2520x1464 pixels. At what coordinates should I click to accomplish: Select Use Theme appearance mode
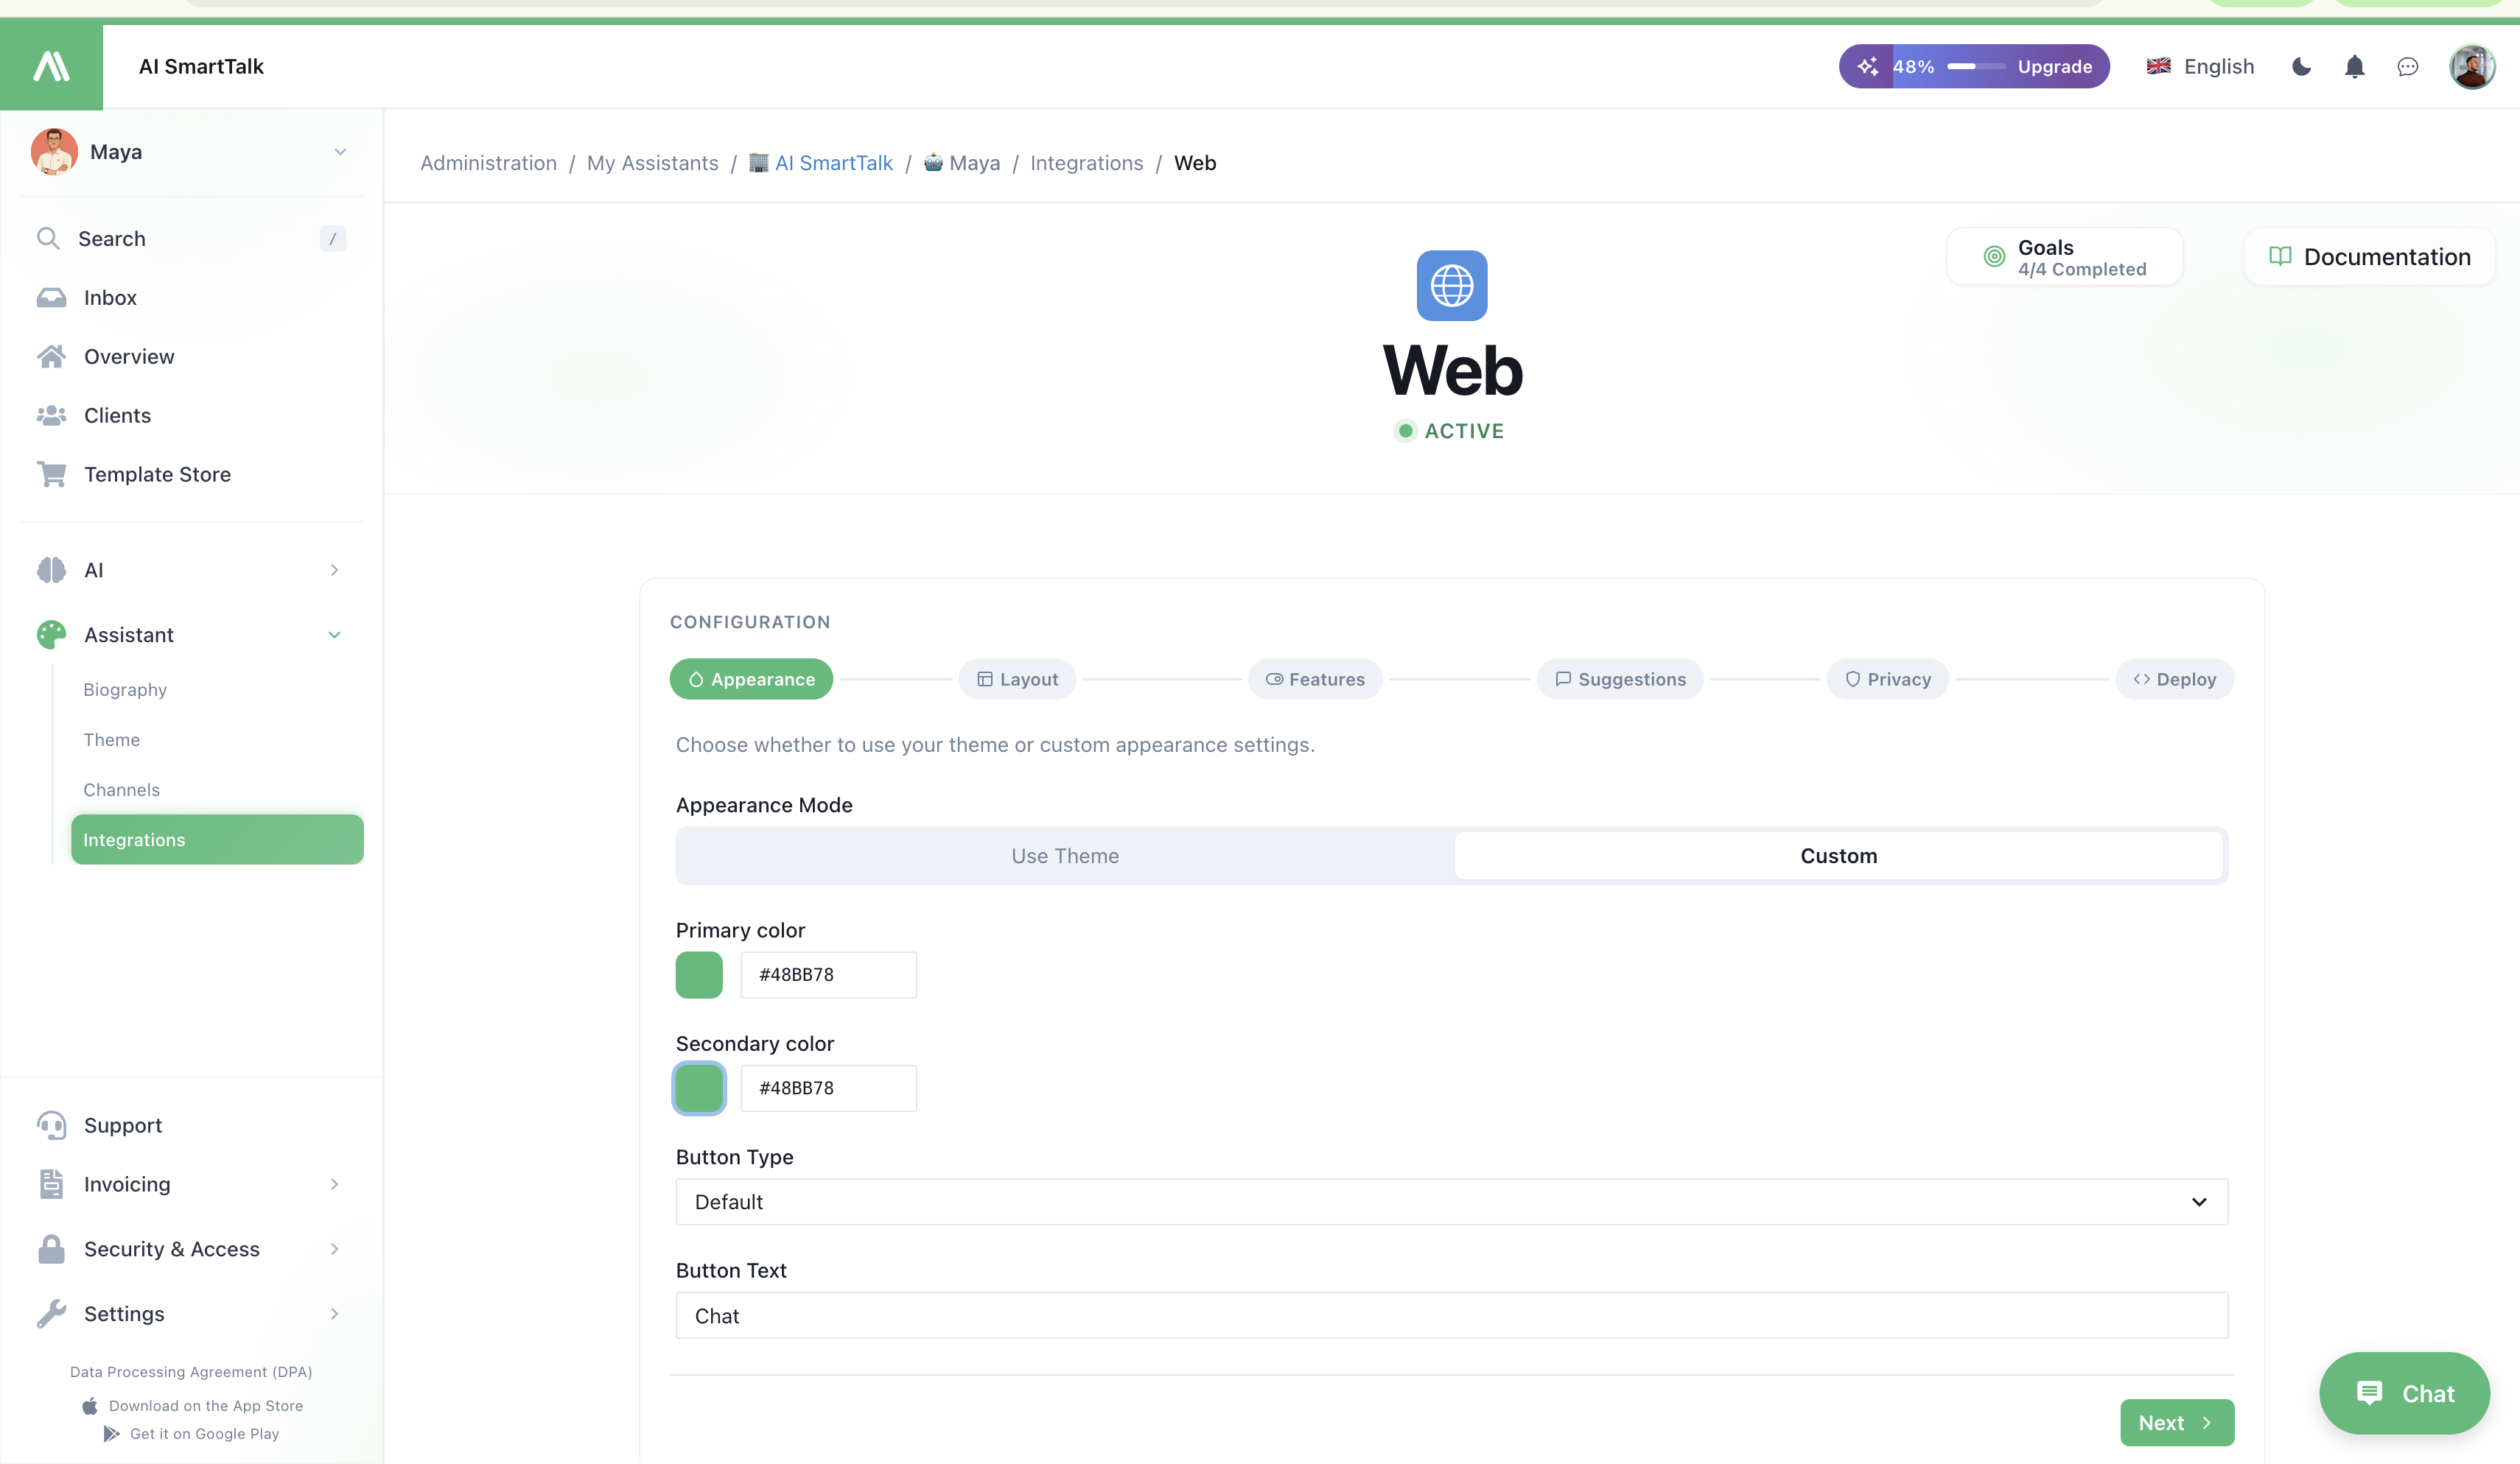(x=1065, y=856)
